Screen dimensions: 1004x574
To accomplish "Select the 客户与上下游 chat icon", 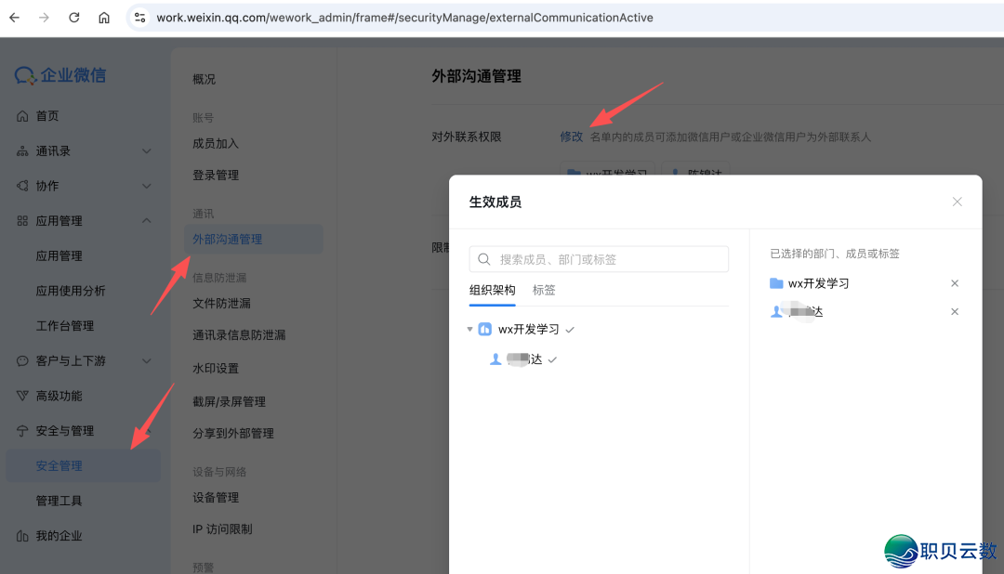I will 21,360.
